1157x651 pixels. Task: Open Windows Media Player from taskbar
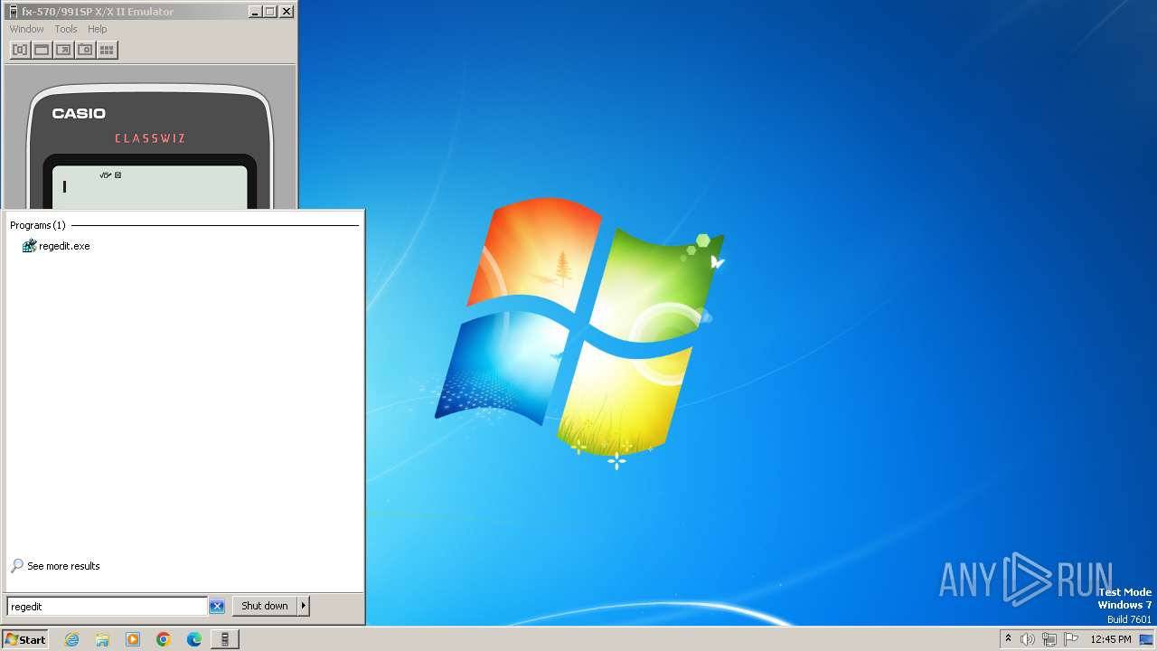pos(133,639)
